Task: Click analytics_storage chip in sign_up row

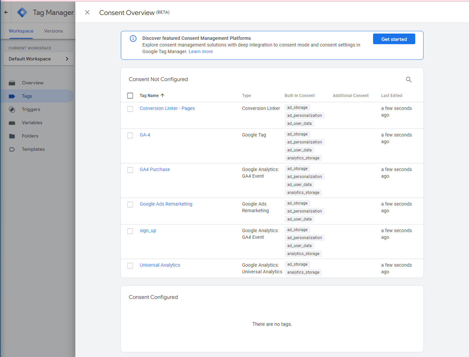Action: coord(303,254)
